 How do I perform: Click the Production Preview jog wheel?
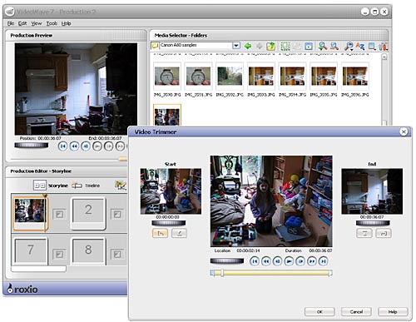click(x=32, y=145)
